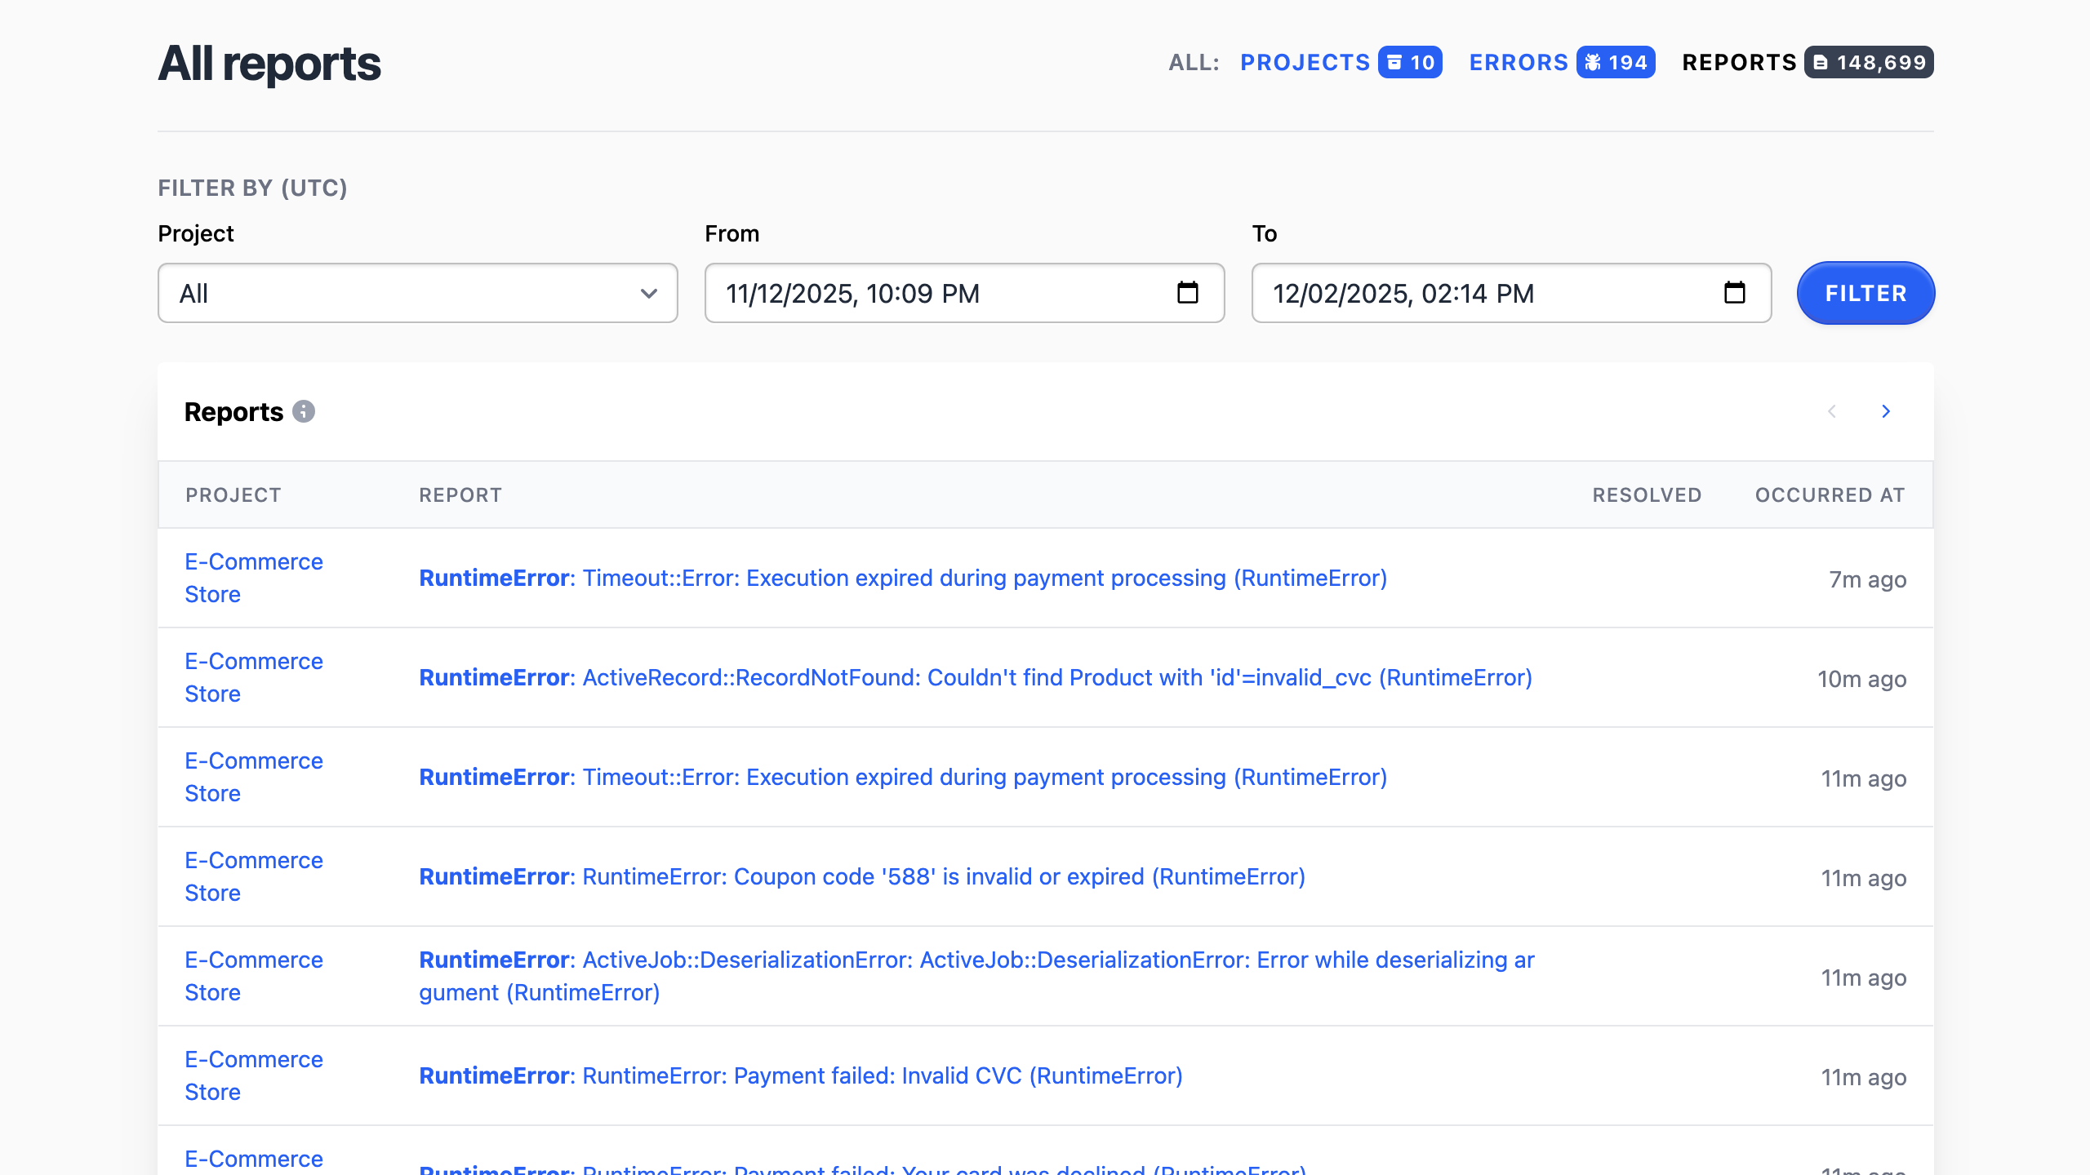Open the Project filter dropdown
The height and width of the screenshot is (1175, 2090).
417,293
